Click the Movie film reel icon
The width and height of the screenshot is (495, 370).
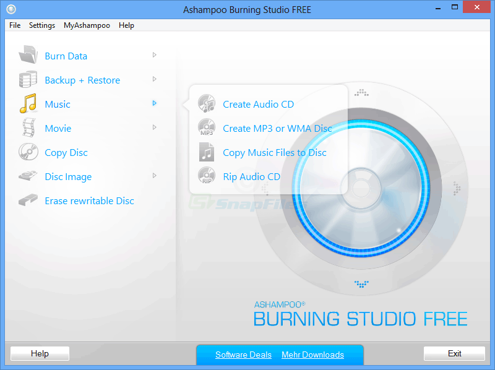pyautogui.click(x=28, y=128)
